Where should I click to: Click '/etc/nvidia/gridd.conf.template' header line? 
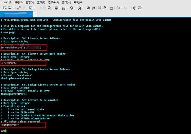[x=56, y=20]
